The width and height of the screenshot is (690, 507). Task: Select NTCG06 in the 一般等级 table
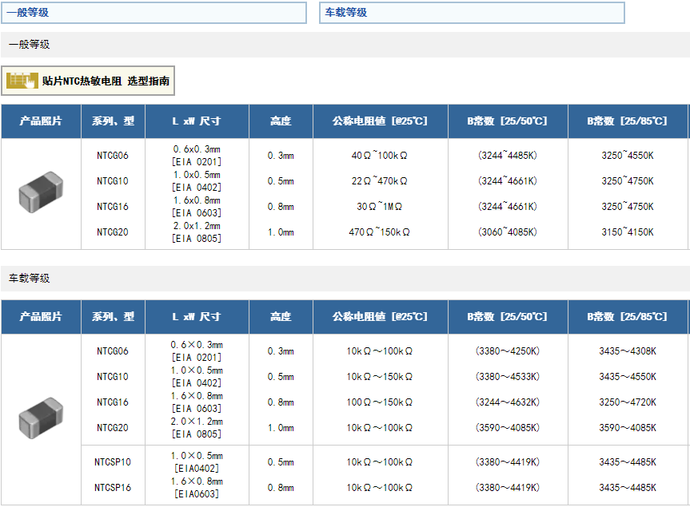pos(113,156)
